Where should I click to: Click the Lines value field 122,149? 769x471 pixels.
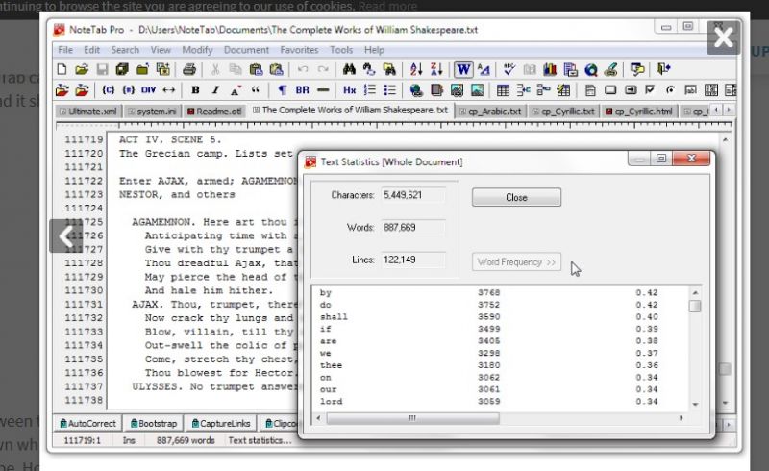click(x=413, y=260)
